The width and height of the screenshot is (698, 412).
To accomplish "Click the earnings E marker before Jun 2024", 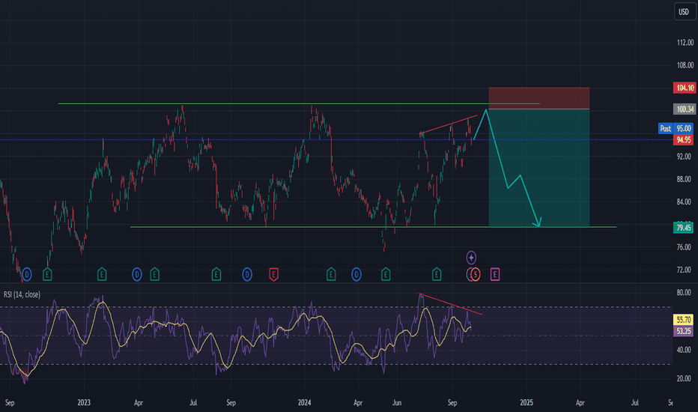I will coord(386,275).
